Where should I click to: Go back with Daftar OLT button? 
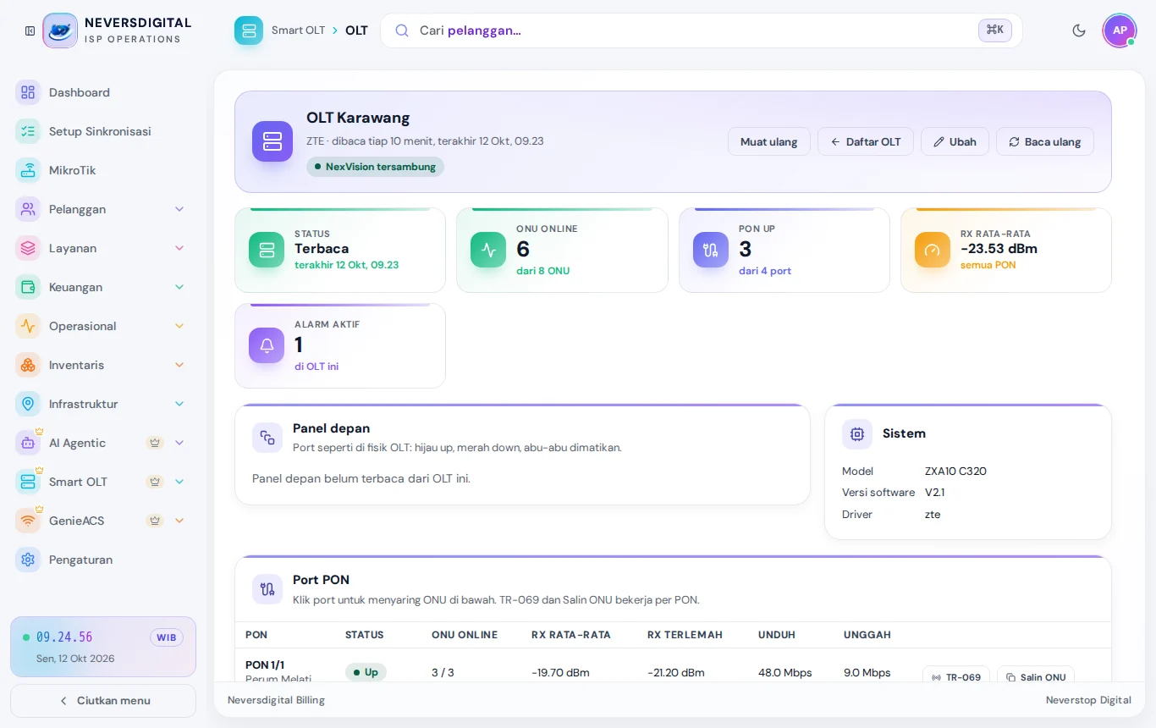point(866,141)
